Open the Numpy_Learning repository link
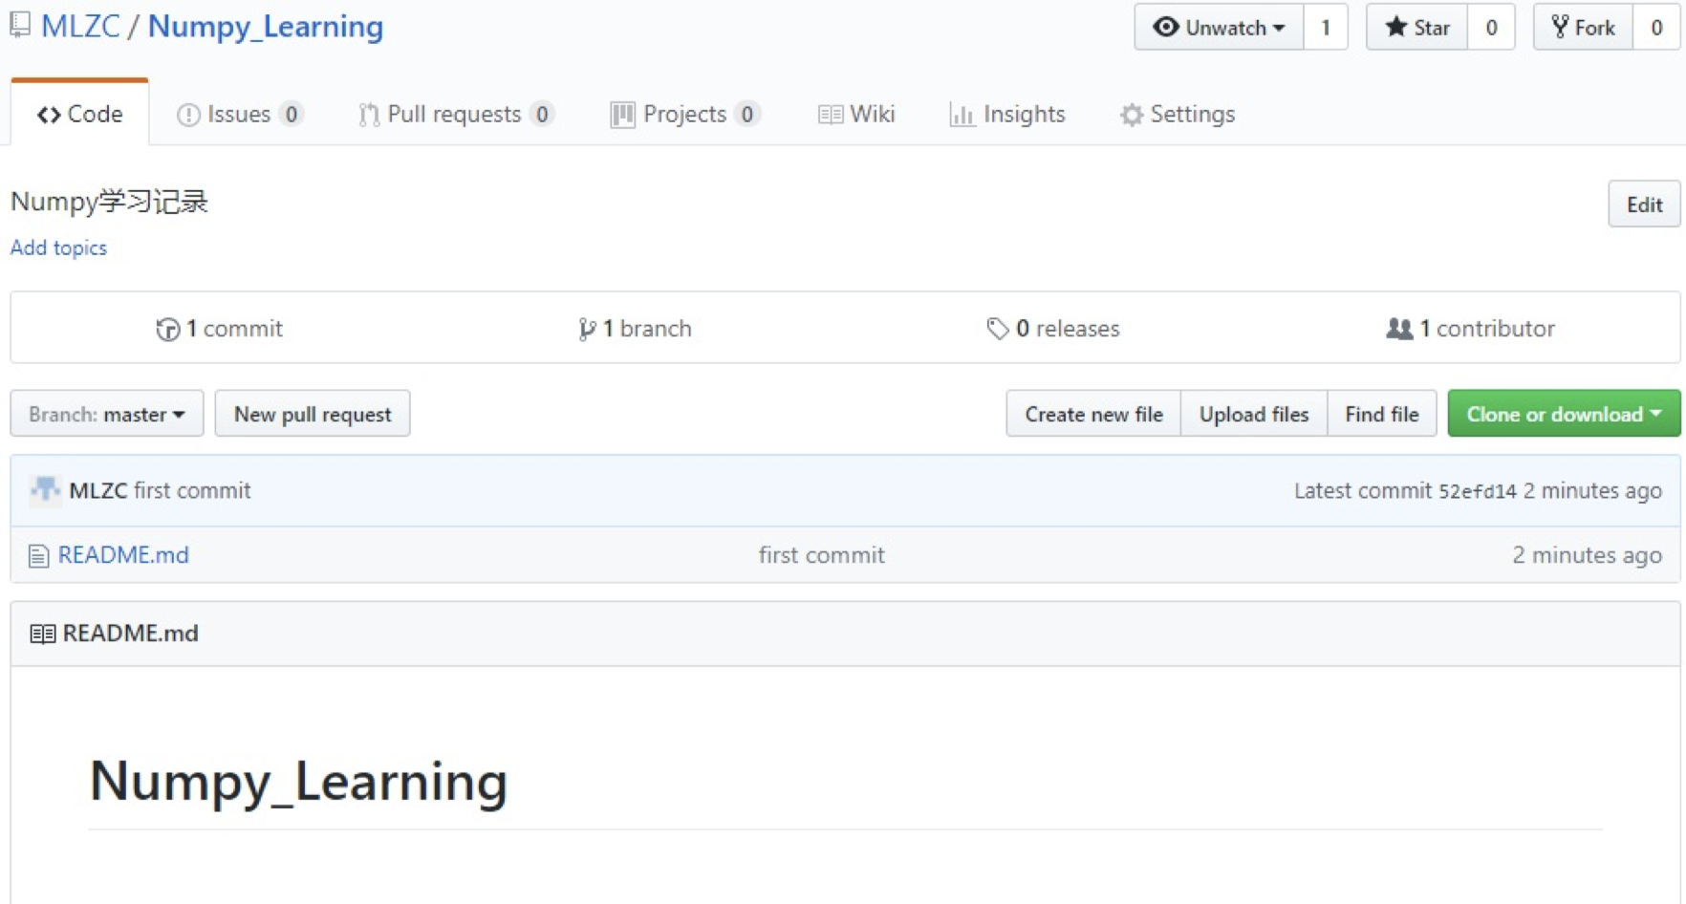The width and height of the screenshot is (1686, 904). pyautogui.click(x=266, y=26)
